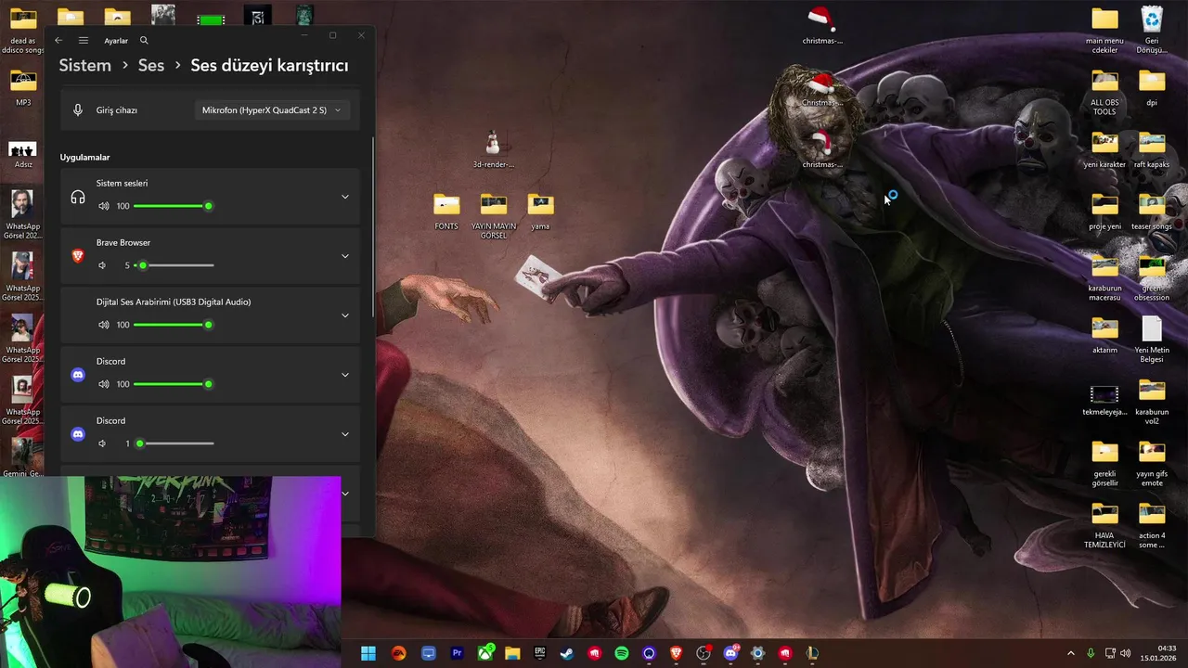Click the Uygulamalar section heading

click(85, 158)
